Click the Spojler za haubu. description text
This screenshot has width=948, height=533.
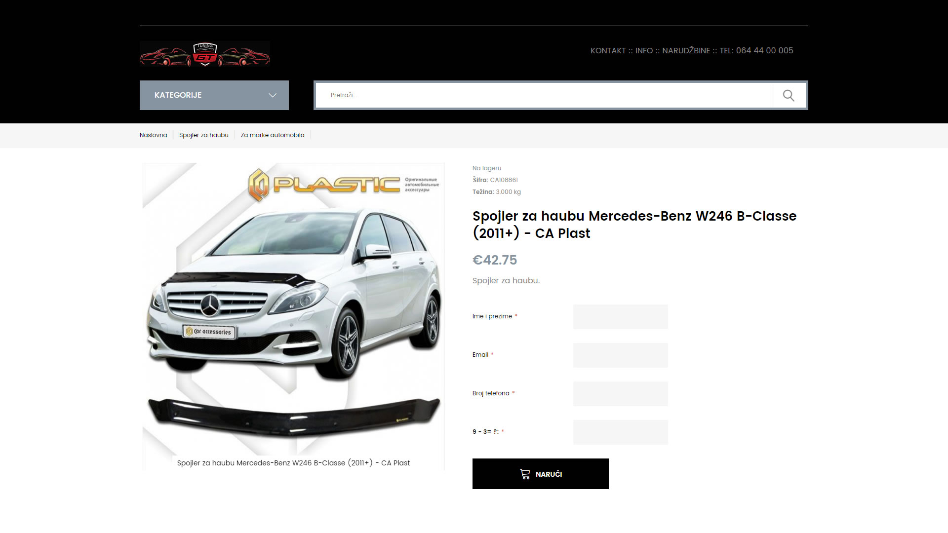tap(506, 281)
